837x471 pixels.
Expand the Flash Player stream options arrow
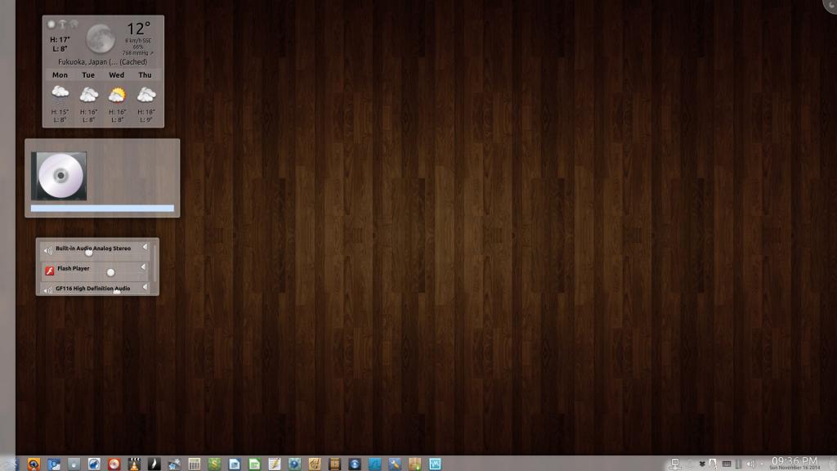(x=145, y=267)
